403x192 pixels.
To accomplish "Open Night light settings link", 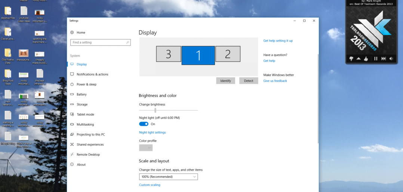I will [153, 132].
